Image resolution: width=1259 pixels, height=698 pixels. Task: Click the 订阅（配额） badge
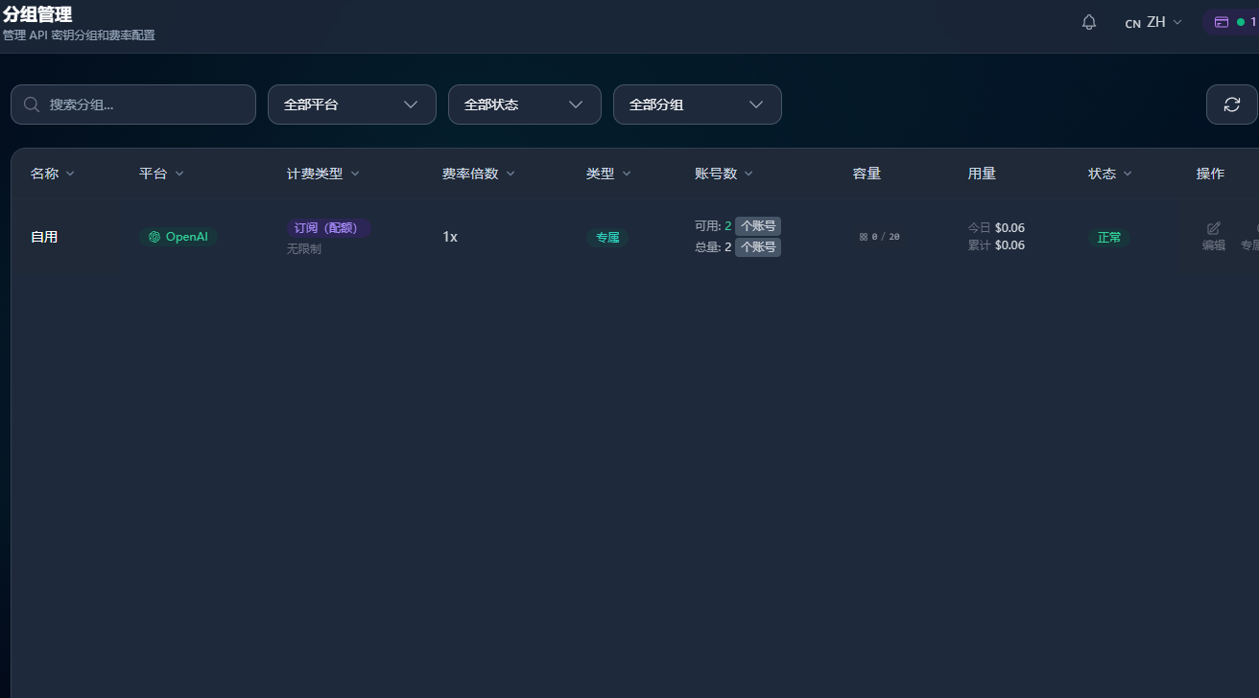click(328, 228)
